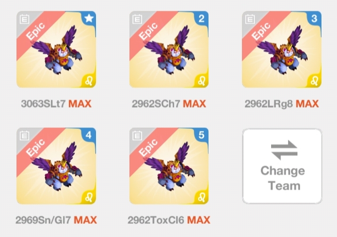Open info icon on 2962SCh7 card
This screenshot has width=337, height=237.
(137, 19)
